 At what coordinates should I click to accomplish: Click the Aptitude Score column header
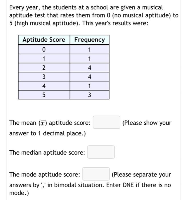[x=44, y=40]
